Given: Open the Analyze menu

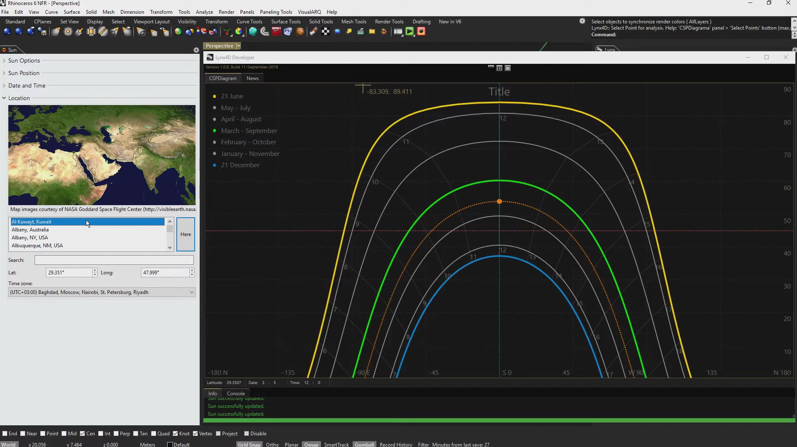Looking at the screenshot, I should (204, 12).
